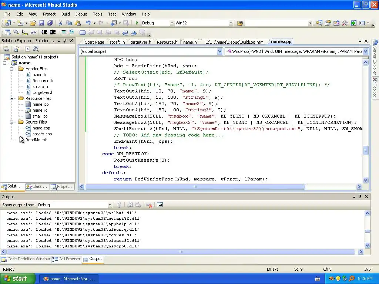Switch to the BuildLog.htm tab
Image resolution: width=379 pixels, height=284 pixels.
234,42
